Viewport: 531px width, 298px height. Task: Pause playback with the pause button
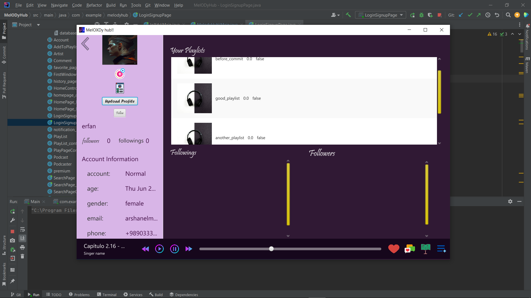[175, 249]
